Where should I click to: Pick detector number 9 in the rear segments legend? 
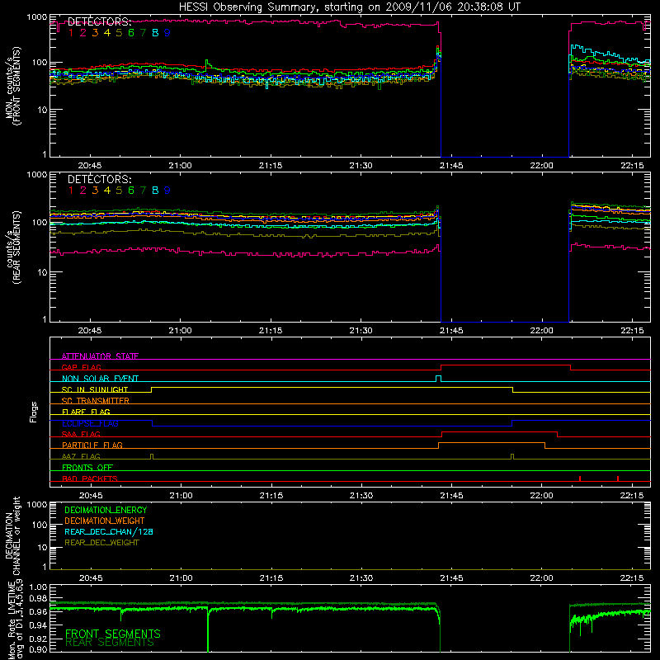pos(167,191)
